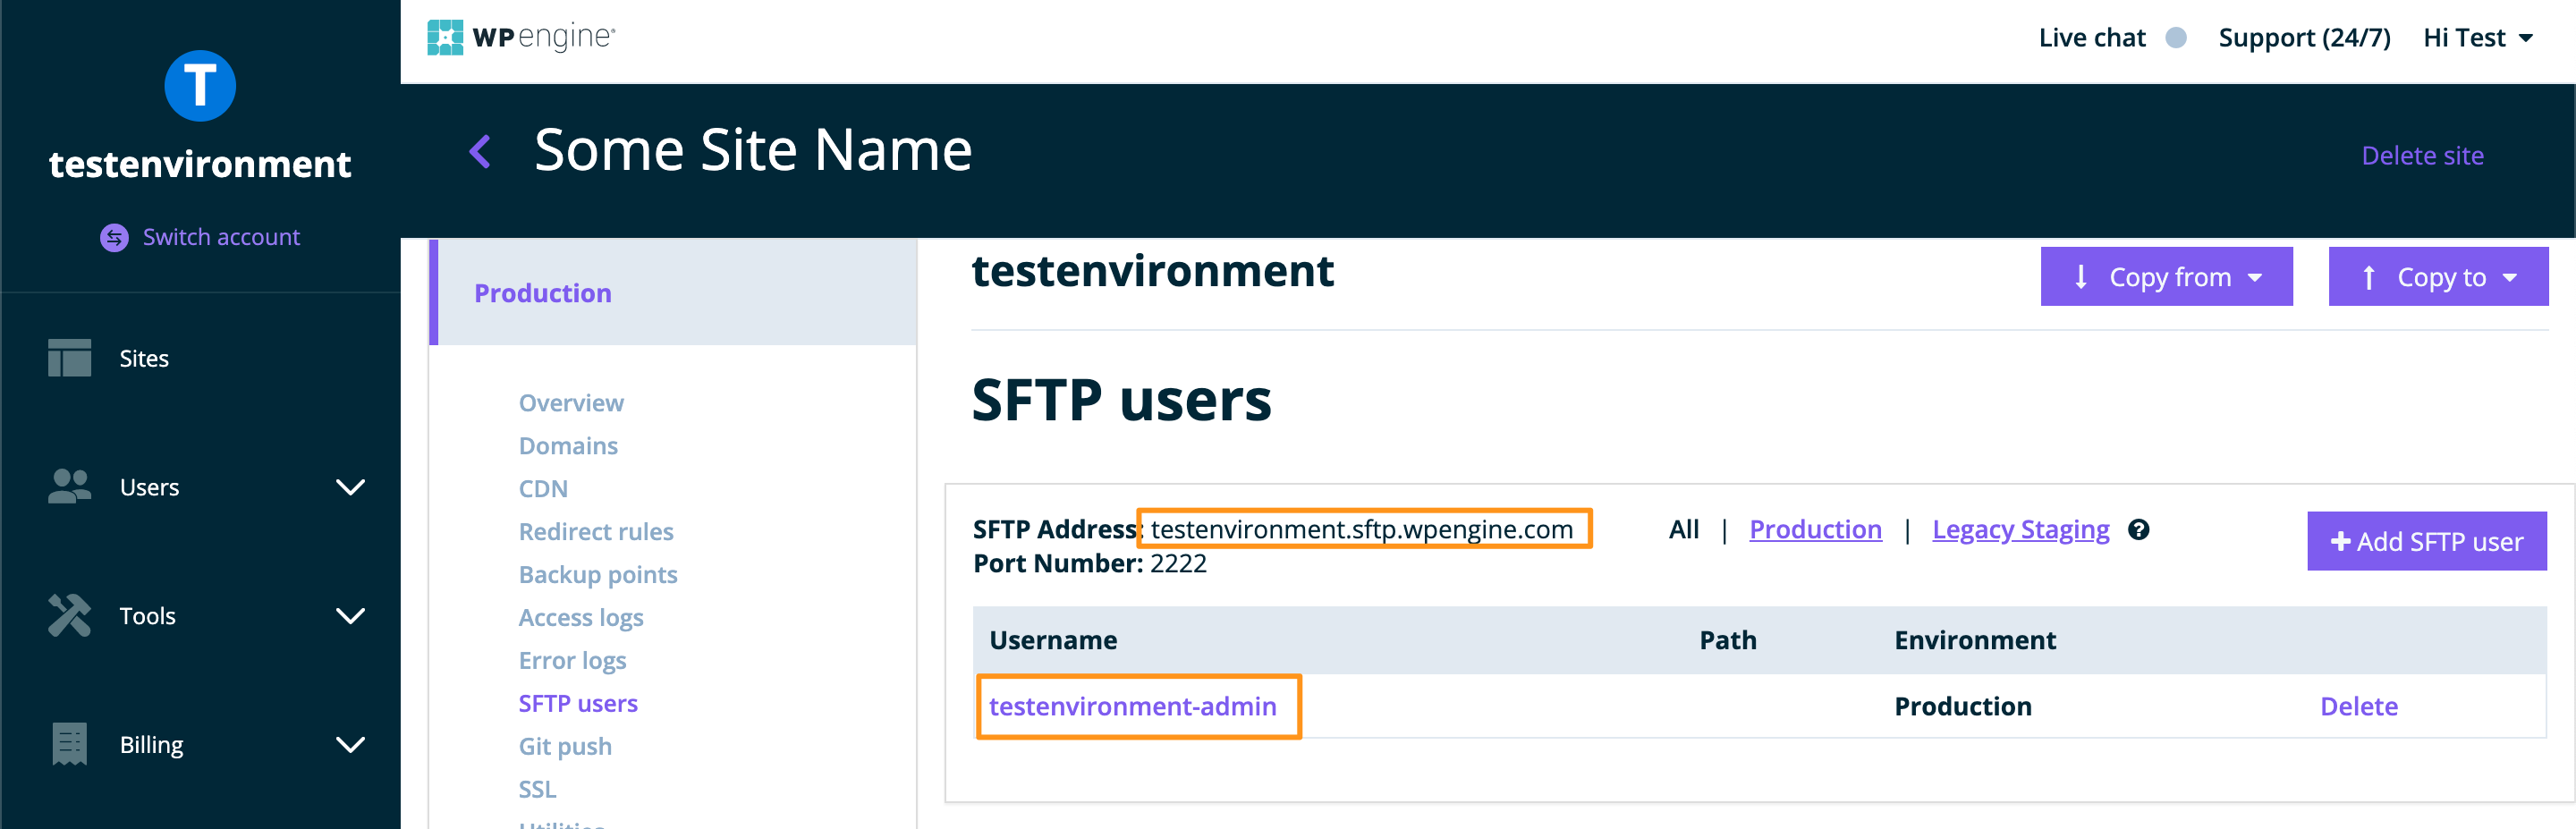Select the Production environment tab
2576x829 pixels.
click(x=543, y=293)
